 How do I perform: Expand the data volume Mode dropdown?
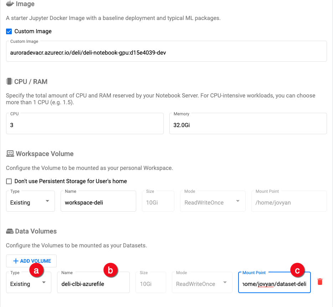click(202, 282)
